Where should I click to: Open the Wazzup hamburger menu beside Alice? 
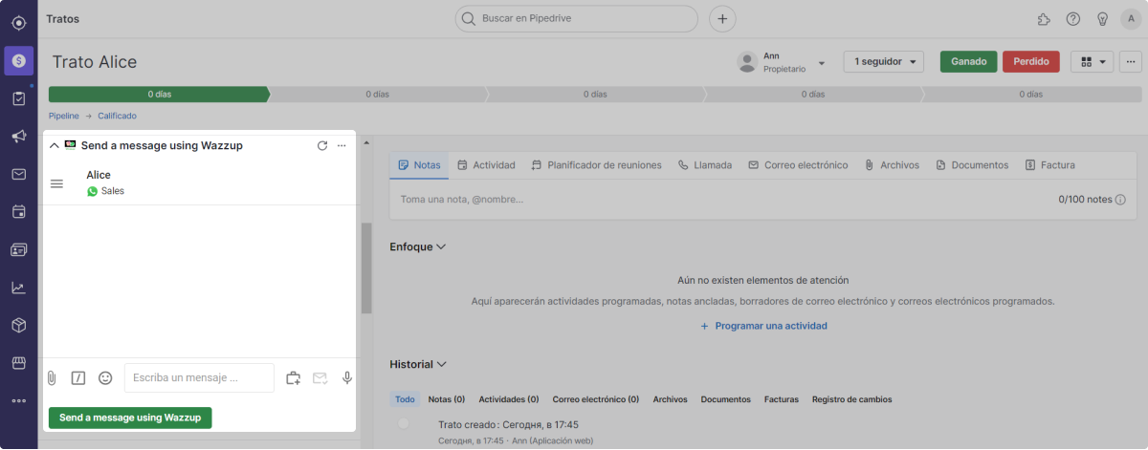56,183
